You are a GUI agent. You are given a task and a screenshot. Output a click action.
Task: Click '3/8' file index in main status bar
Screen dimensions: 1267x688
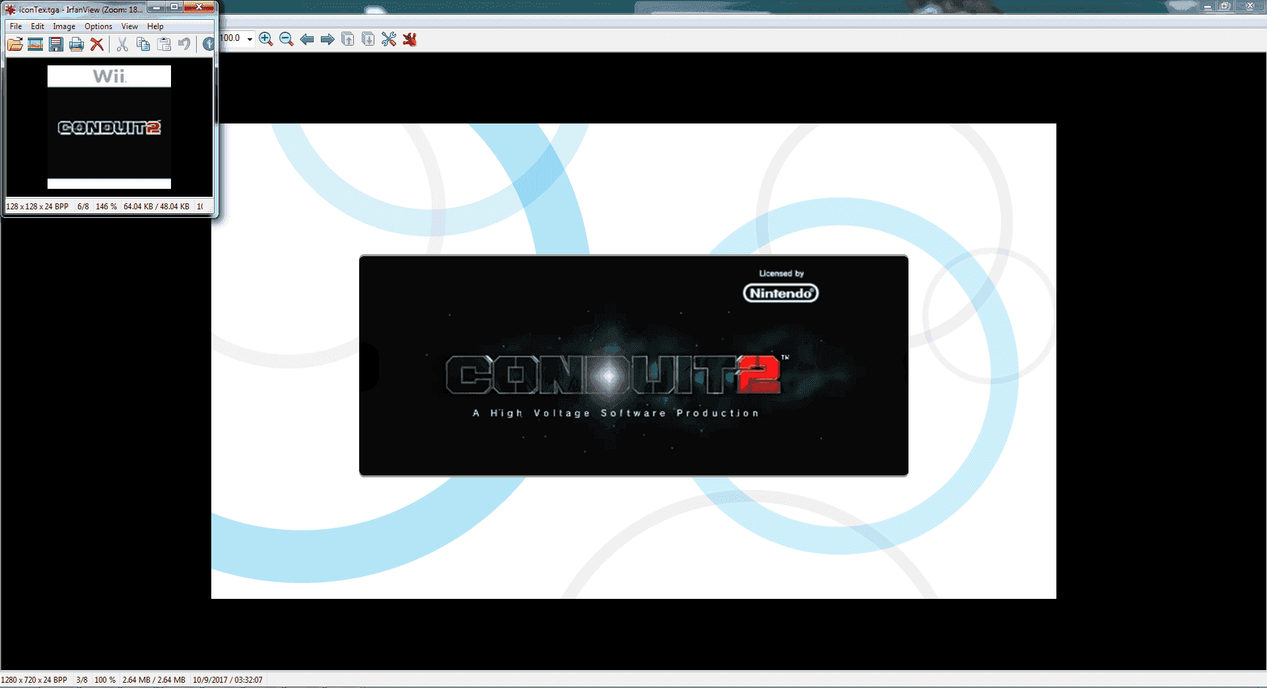[82, 680]
